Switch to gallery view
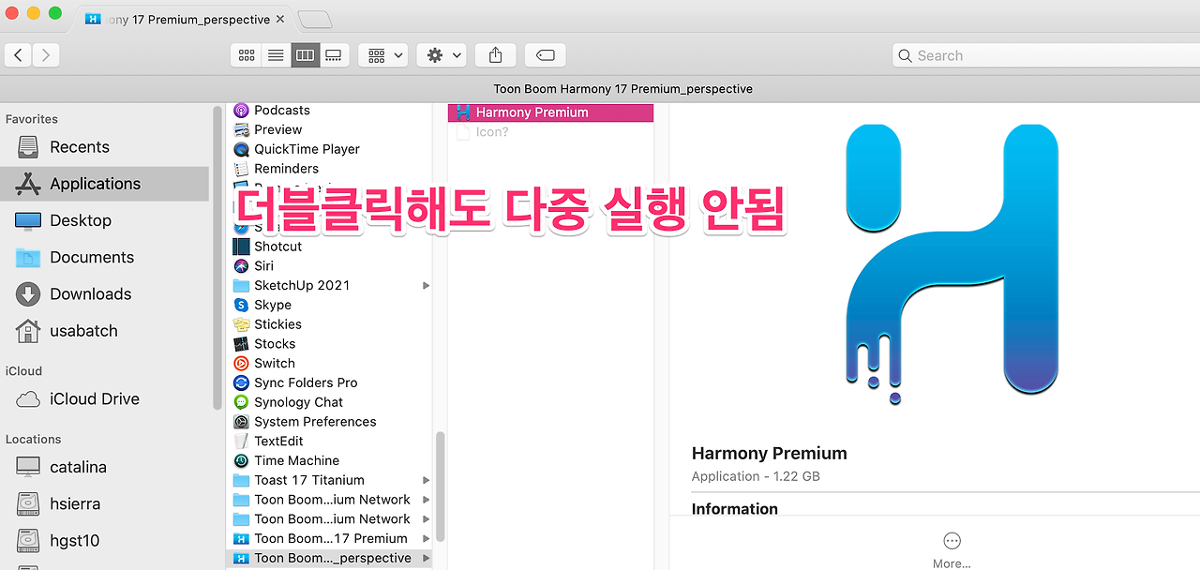 click(x=334, y=55)
